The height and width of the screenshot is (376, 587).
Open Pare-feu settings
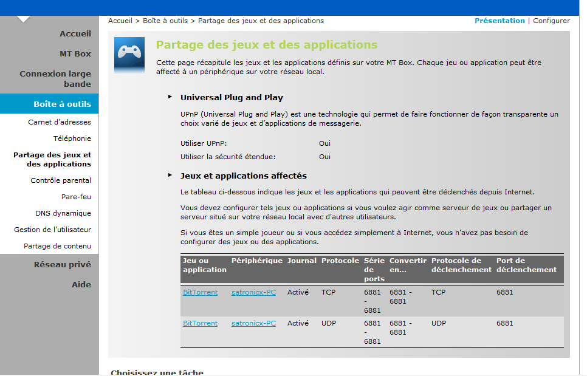[76, 197]
